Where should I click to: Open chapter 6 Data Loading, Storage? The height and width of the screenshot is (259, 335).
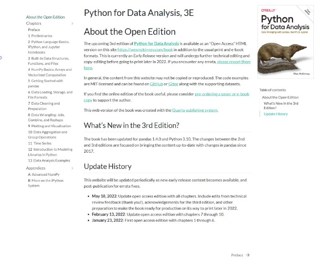[x=50, y=95]
